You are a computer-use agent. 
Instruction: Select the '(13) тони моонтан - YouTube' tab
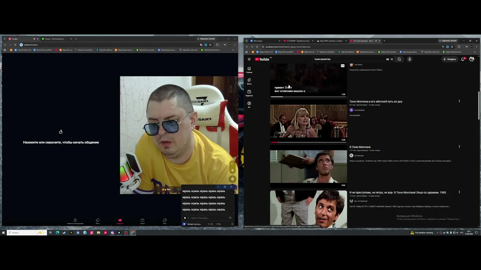pyautogui.click(x=365, y=41)
